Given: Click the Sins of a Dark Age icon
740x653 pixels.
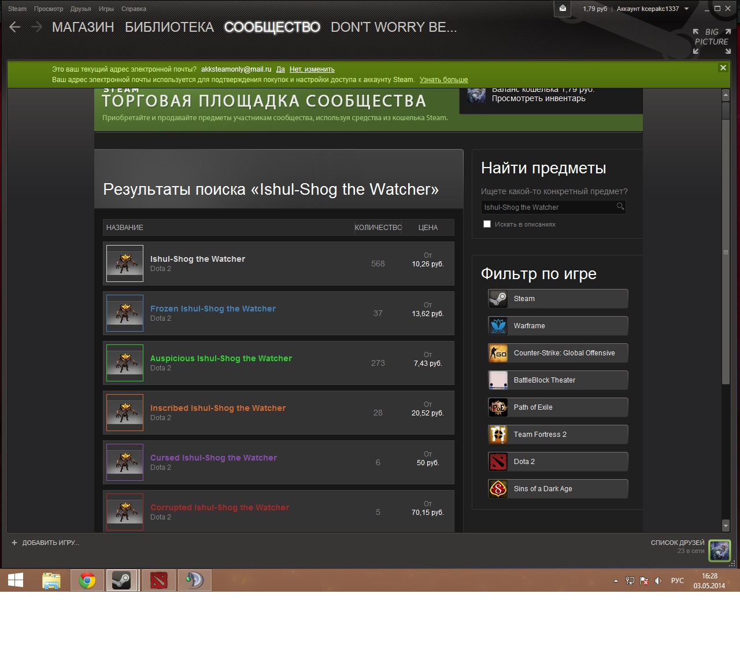Looking at the screenshot, I should (x=498, y=489).
